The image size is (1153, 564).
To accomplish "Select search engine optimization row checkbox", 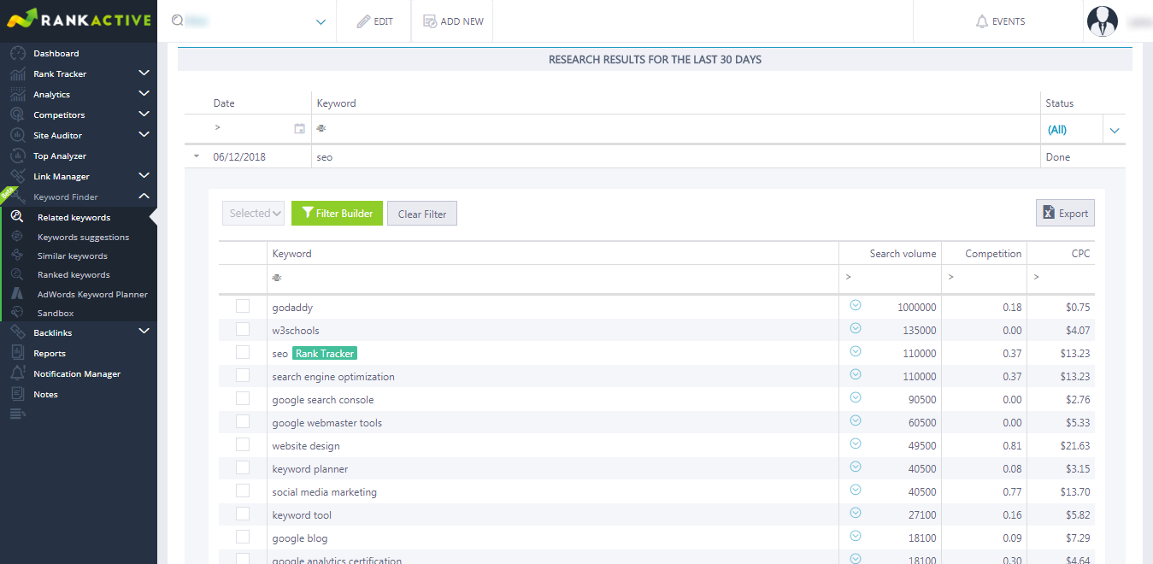I will [243, 375].
